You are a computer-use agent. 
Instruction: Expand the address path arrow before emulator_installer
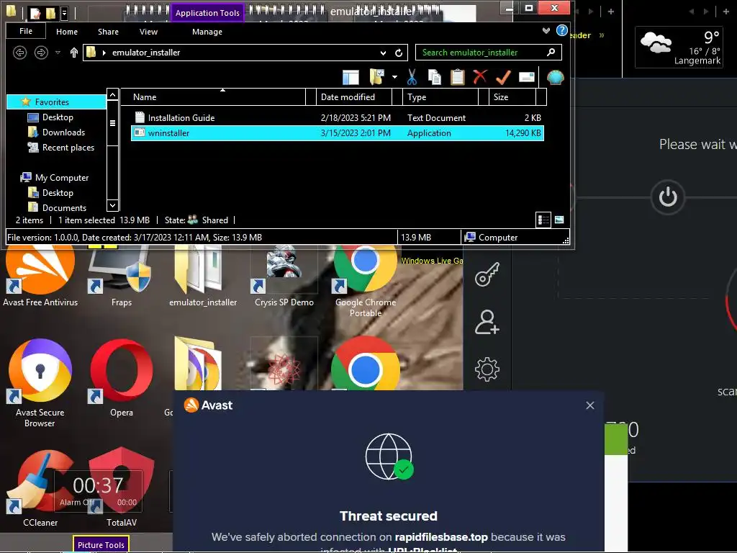(x=104, y=52)
